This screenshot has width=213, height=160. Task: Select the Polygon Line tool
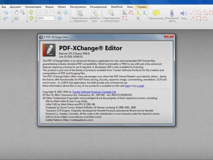(x=205, y=13)
